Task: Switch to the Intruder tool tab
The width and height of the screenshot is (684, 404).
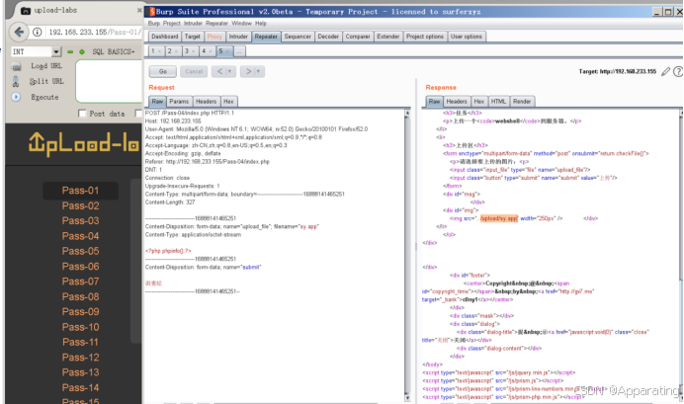Action: click(x=238, y=37)
